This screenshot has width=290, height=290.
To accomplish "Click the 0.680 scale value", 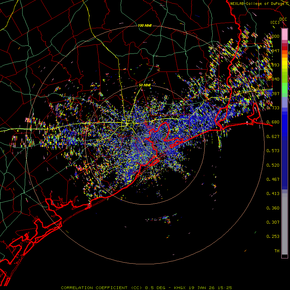I will click(273, 122).
